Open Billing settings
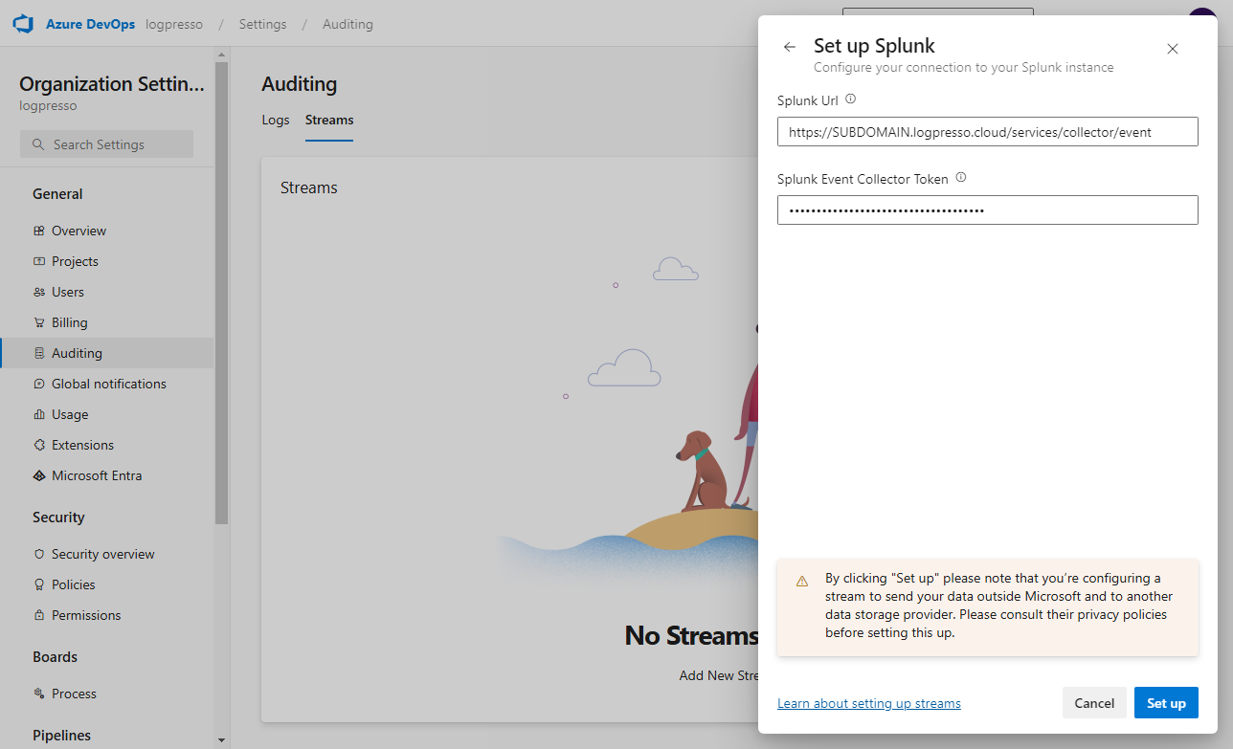1233x749 pixels. [x=107, y=322]
